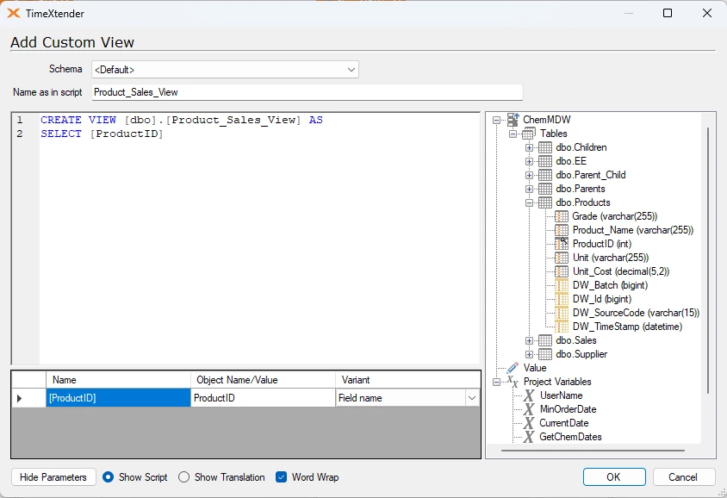Expand the dbo.Parents table node
Image resolution: width=727 pixels, height=498 pixels.
coord(529,190)
